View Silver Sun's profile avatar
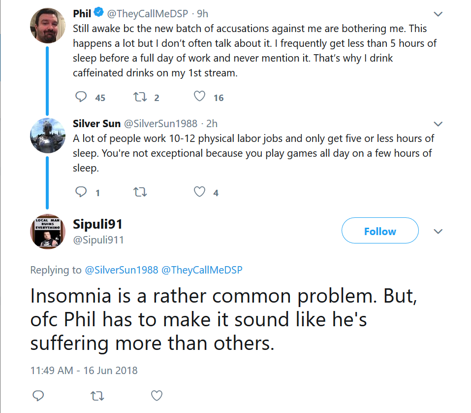This screenshot has height=413, width=471. 47,136
